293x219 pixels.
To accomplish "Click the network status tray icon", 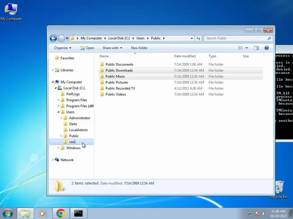I will pos(250,214).
